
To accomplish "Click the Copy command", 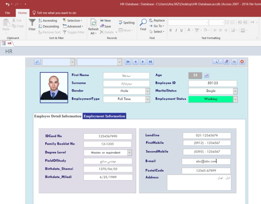I will click(x=18, y=26).
